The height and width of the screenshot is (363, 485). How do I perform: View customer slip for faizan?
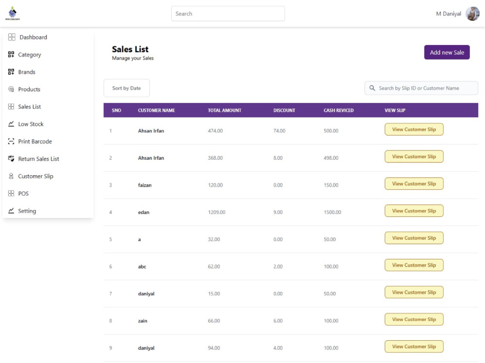click(x=414, y=183)
